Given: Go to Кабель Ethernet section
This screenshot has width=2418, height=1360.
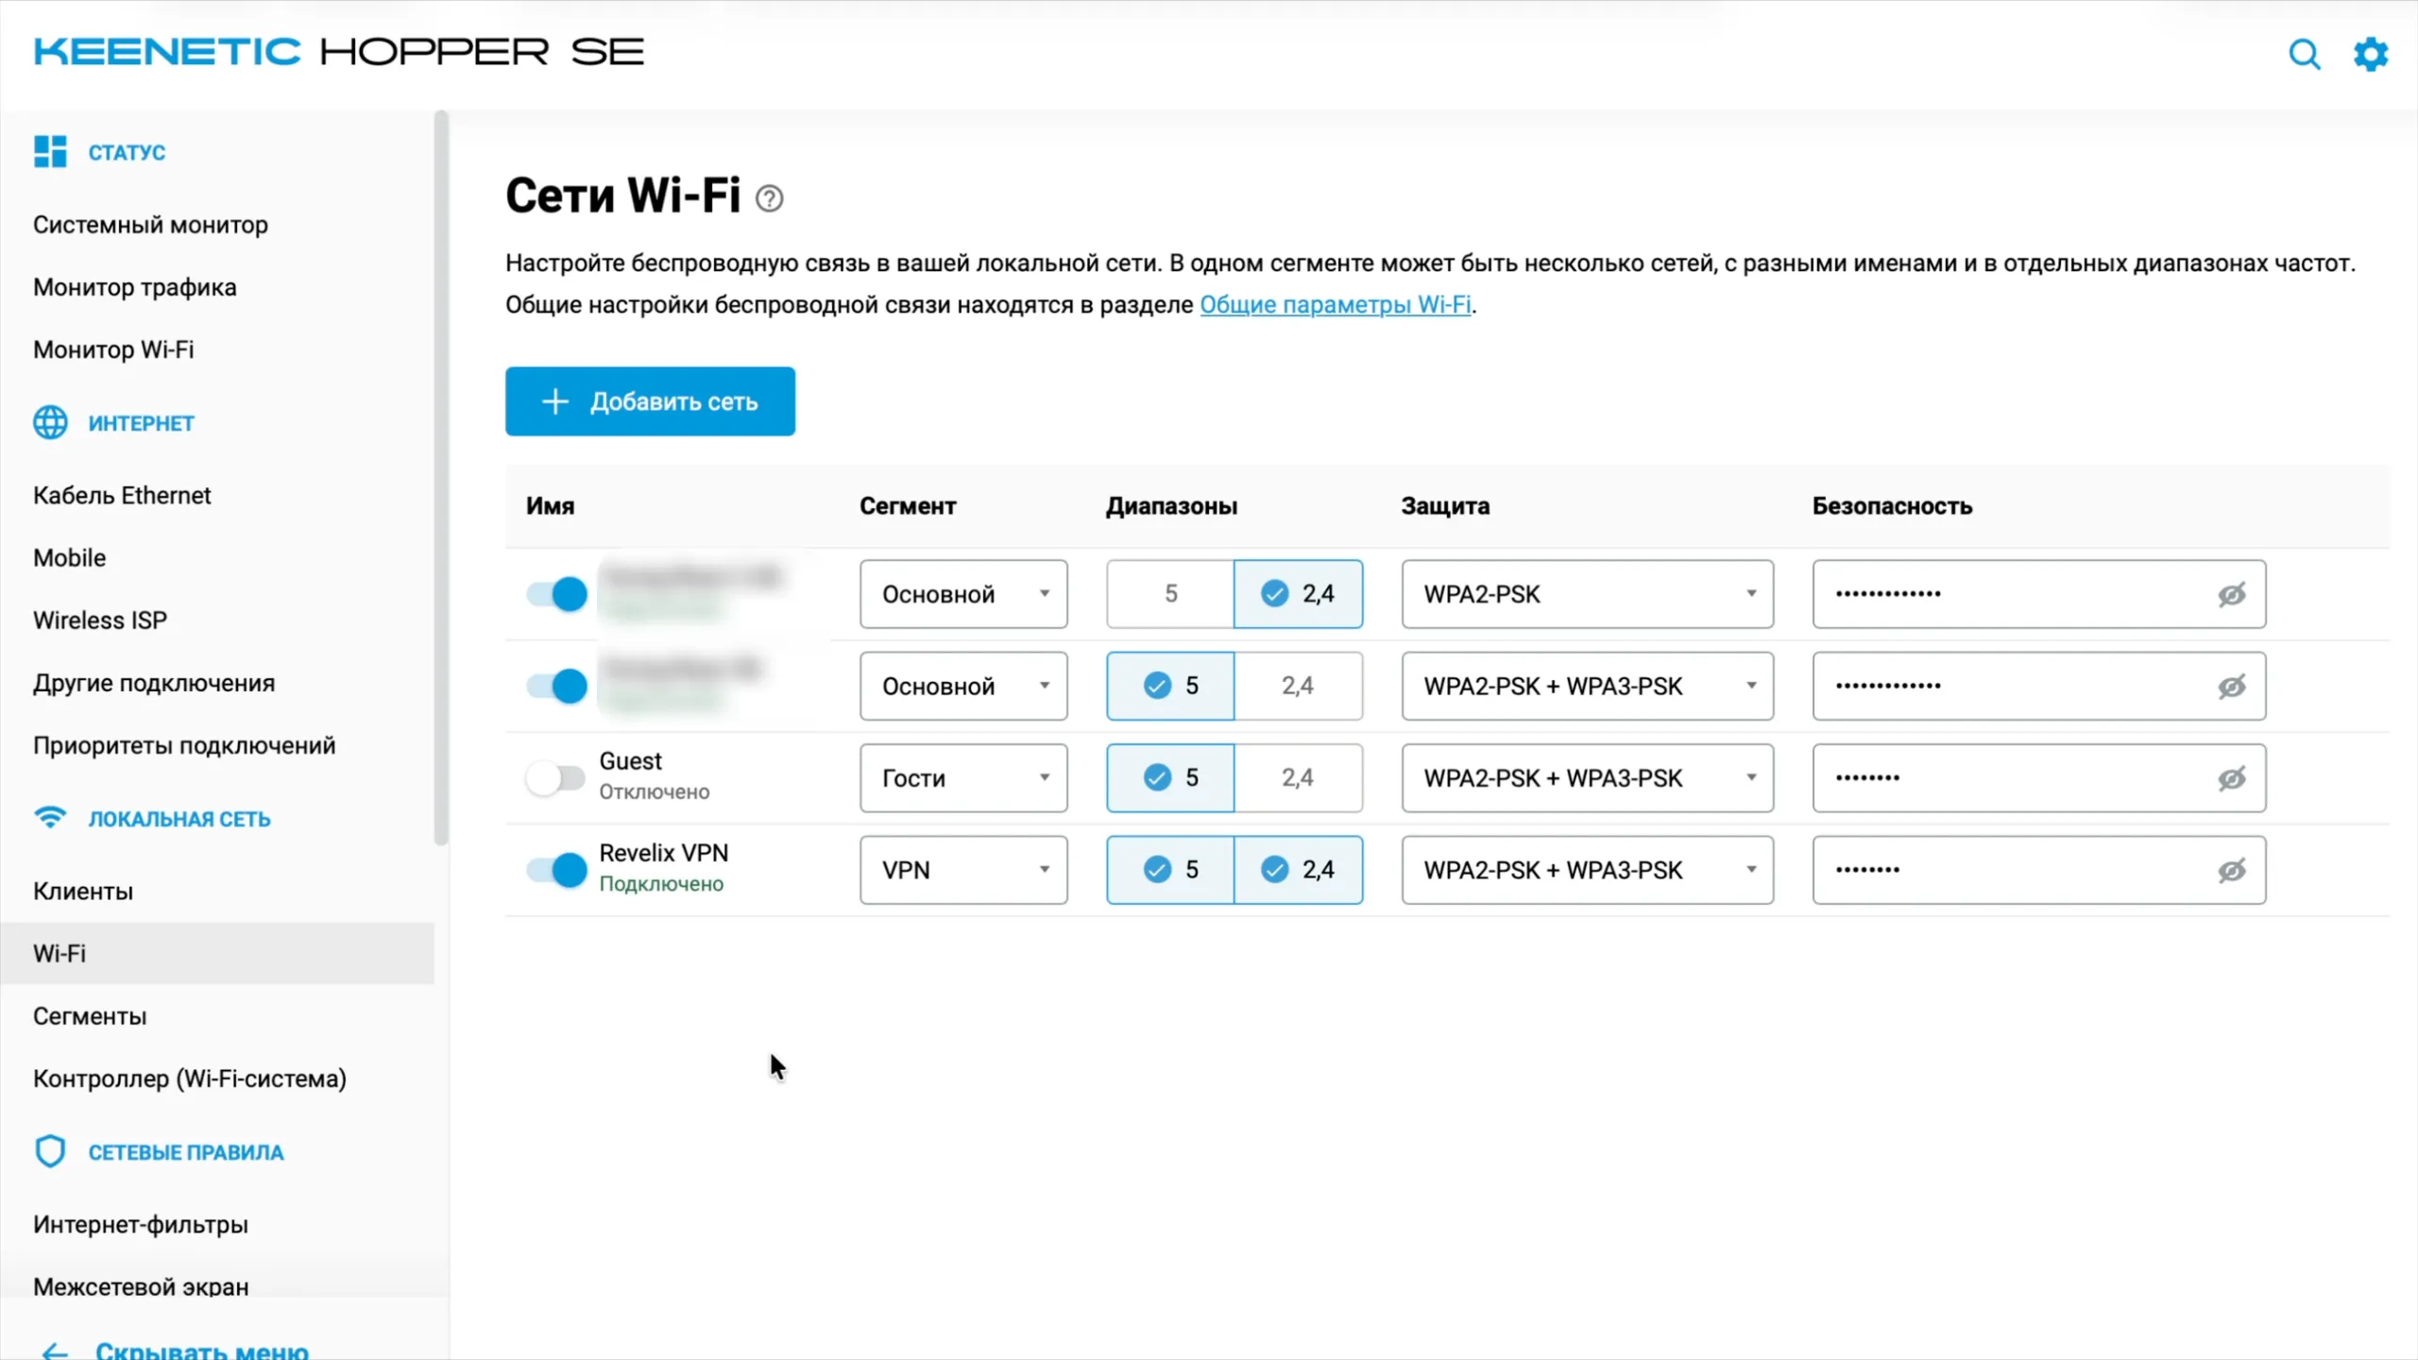Looking at the screenshot, I should (x=122, y=495).
